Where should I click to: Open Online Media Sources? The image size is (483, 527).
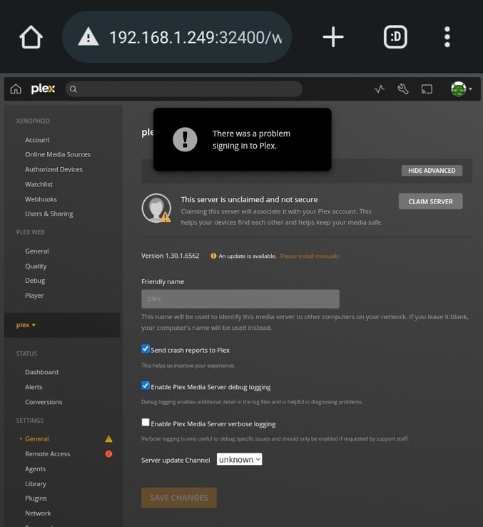tap(58, 154)
